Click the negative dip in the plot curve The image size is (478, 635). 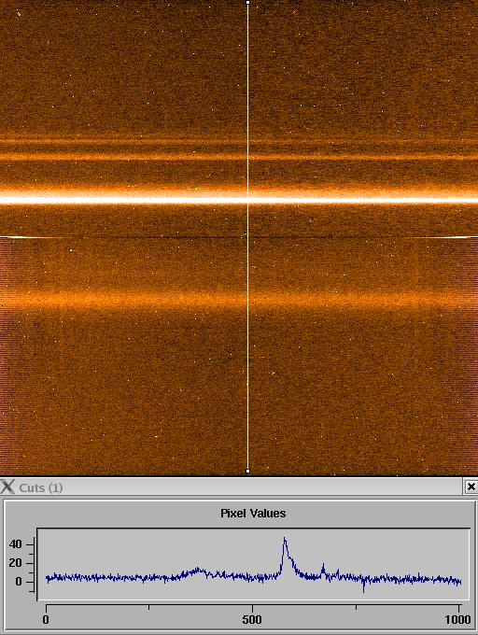click(363, 588)
